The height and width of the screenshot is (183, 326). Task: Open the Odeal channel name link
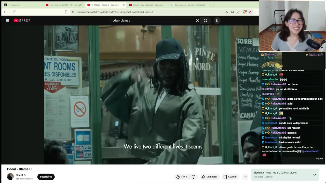pyautogui.click(x=19, y=175)
